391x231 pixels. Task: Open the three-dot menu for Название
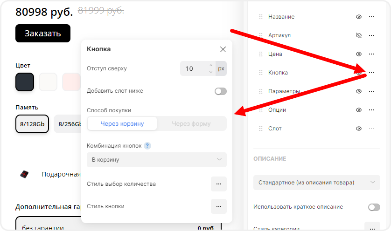coord(371,17)
